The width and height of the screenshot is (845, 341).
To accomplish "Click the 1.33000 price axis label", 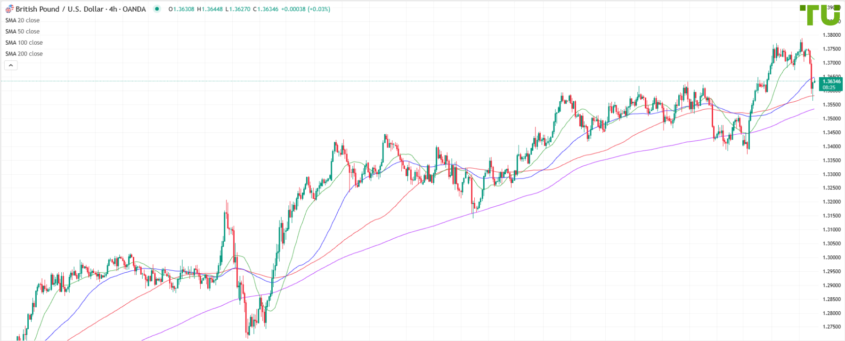I will (x=832, y=174).
